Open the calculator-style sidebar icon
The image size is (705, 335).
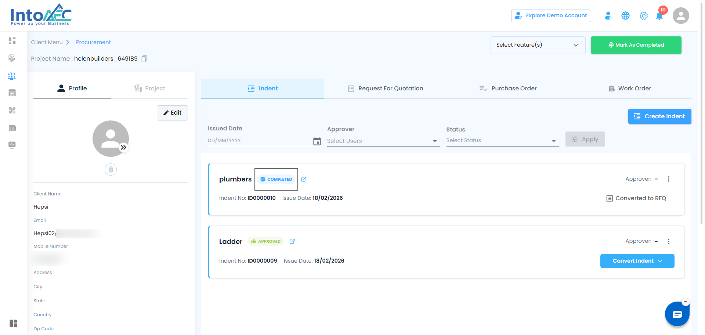(x=12, y=93)
